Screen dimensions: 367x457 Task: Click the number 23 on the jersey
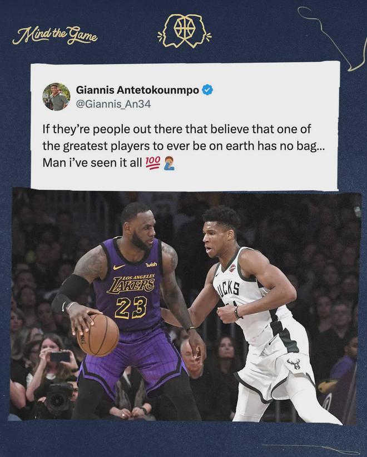(131, 308)
